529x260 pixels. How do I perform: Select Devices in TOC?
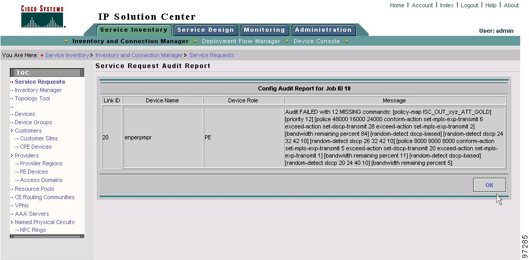tap(24, 114)
